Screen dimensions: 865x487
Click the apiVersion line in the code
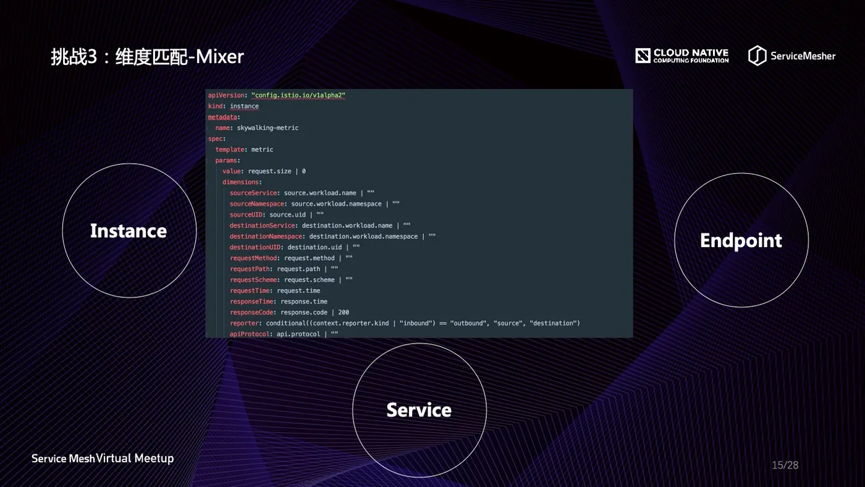tap(277, 95)
